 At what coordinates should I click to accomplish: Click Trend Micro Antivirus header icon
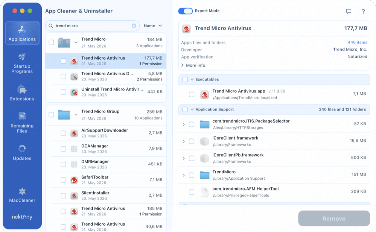186,29
